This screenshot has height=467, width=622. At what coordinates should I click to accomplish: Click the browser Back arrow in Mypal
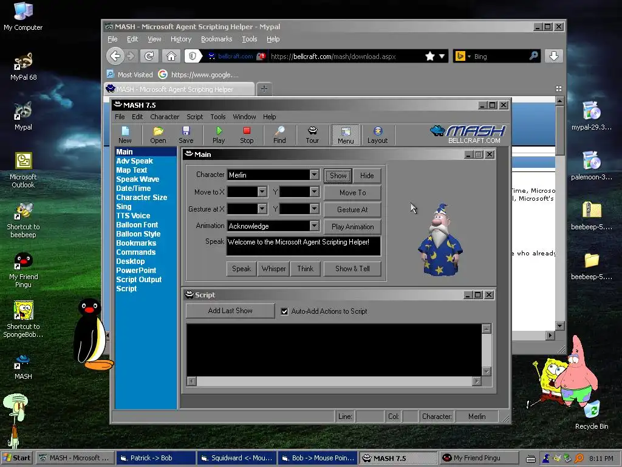pos(115,56)
